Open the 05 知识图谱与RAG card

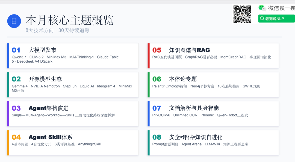click(x=213, y=56)
